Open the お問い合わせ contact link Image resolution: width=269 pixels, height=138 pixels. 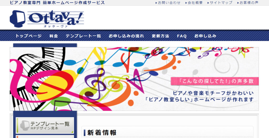[x=169, y=3]
